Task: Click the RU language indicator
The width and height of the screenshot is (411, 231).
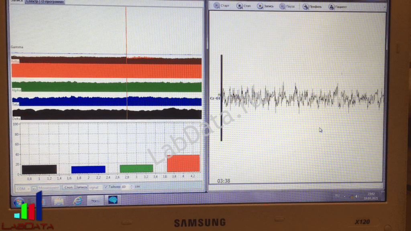Action: point(337,196)
